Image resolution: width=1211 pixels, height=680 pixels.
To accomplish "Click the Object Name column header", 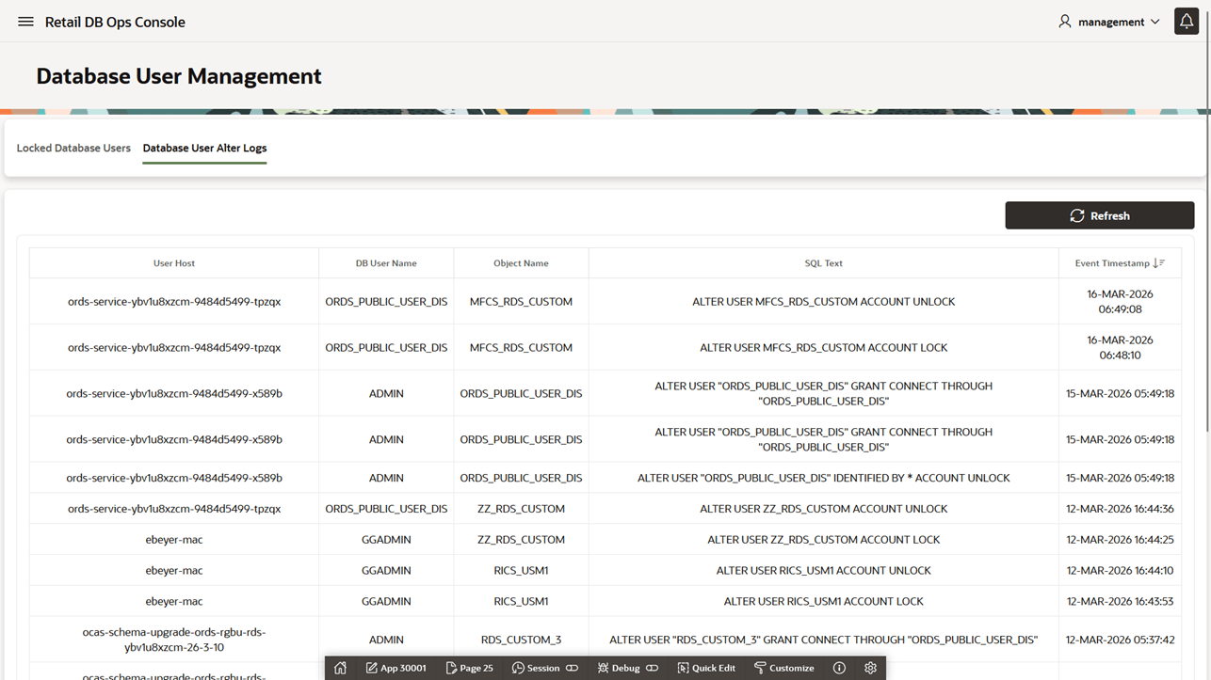I will (x=521, y=263).
